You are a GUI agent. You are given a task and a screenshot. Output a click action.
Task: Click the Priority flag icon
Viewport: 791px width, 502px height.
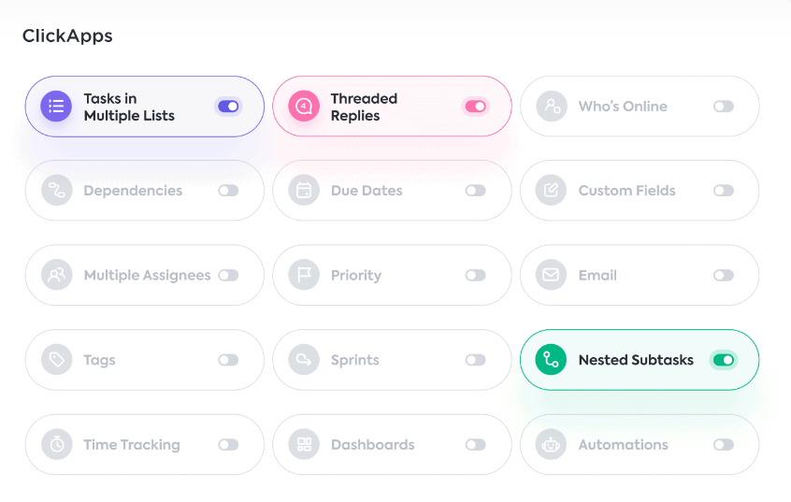click(304, 276)
